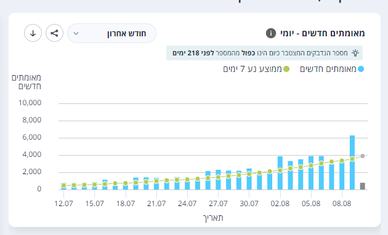The image size is (388, 235).
Task: Click the 18.07 date axis label
Action: 126,204
